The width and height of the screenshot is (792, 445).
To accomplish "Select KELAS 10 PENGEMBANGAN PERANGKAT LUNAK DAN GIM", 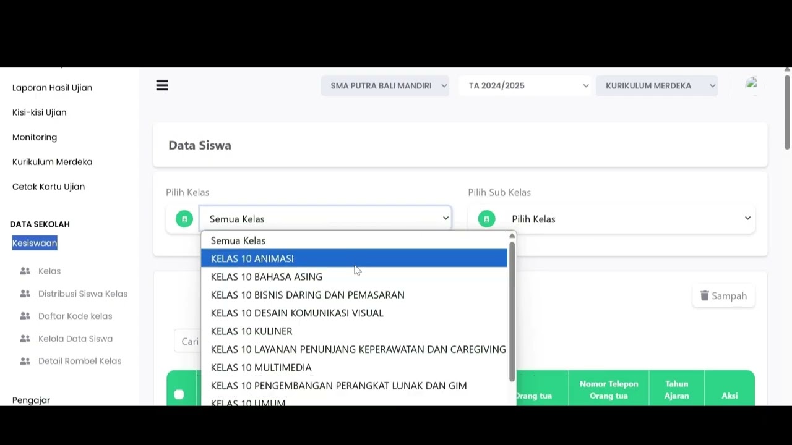I will [354, 385].
